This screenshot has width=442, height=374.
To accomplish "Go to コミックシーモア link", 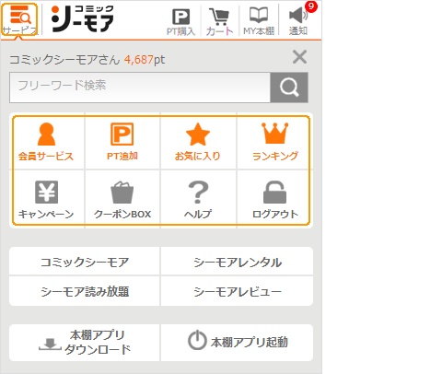I will point(85,262).
